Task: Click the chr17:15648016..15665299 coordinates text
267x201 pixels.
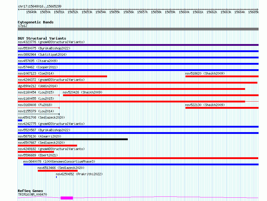Action: tap(40, 7)
